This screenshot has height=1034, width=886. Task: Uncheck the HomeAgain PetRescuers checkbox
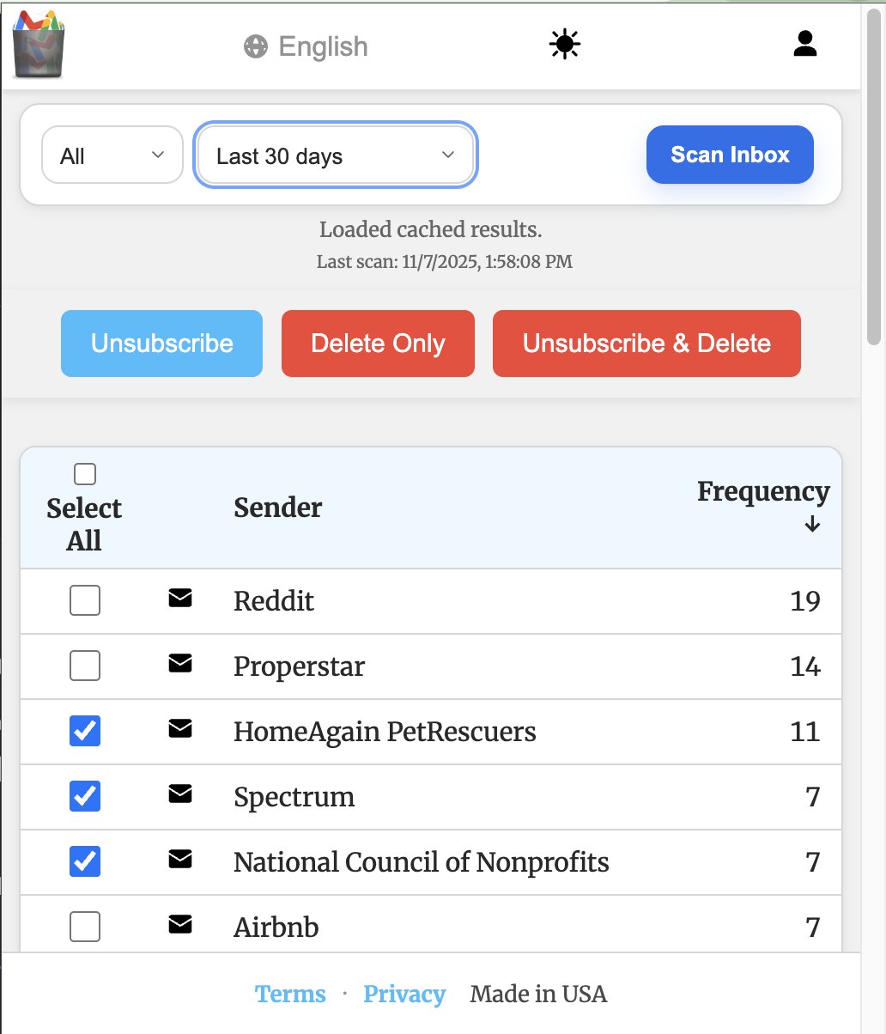click(x=85, y=731)
